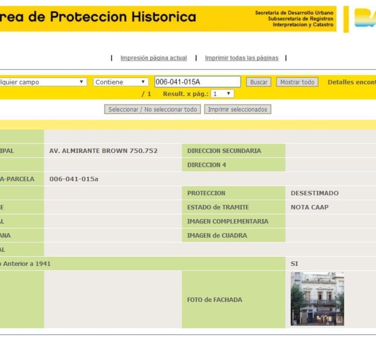Viewport: 376px width, 339px height.
Task: Click the IMAGEN de CUADRA label cell
Action: 233,235
